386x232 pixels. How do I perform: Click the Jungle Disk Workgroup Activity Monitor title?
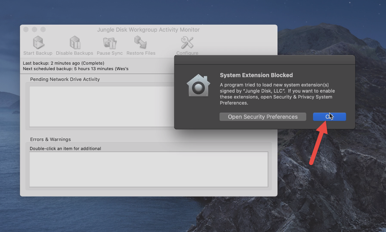[149, 30]
